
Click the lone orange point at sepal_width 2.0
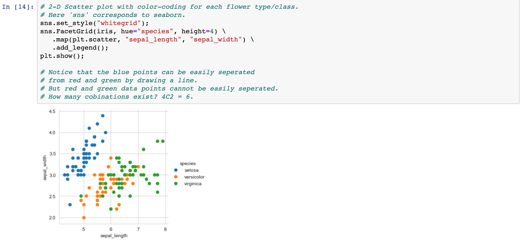[x=84, y=218]
